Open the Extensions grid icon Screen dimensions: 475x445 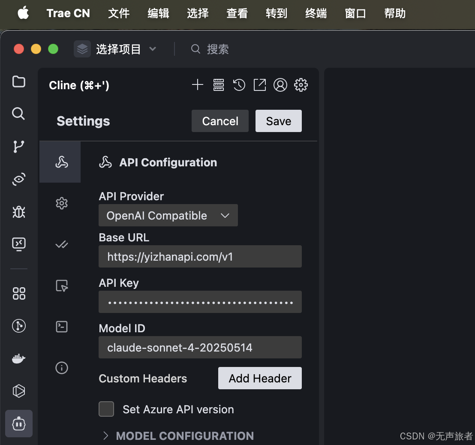tap(18, 294)
